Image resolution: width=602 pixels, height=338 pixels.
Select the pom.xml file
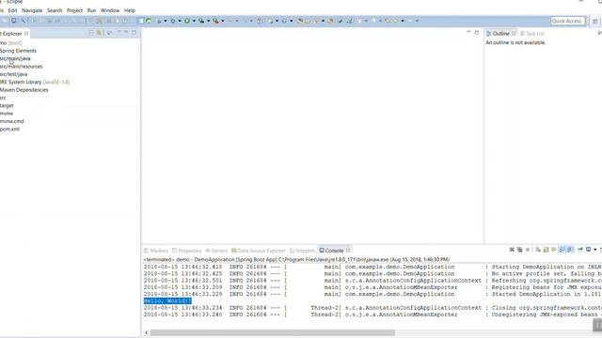[9, 130]
